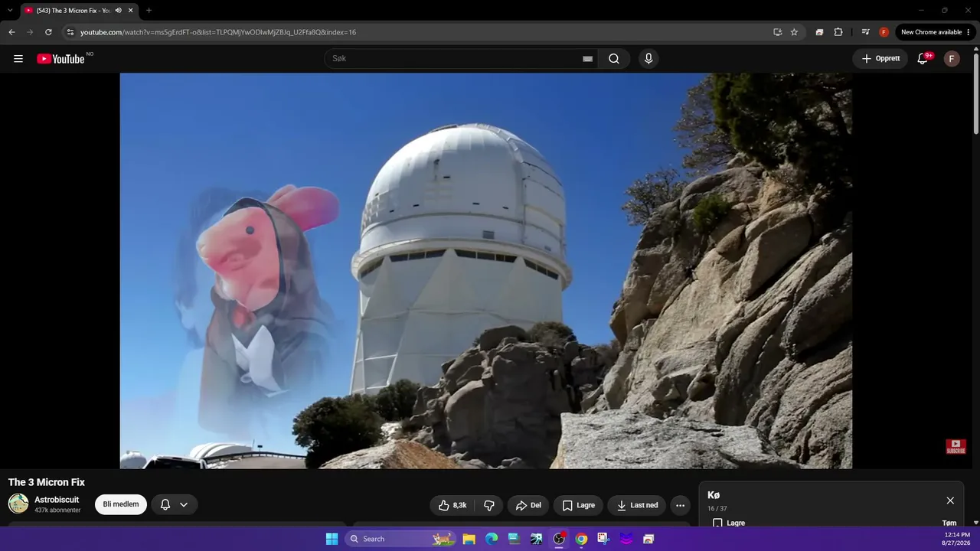The image size is (980, 551).
Task: Go to YouTube home via logo
Action: click(60, 59)
